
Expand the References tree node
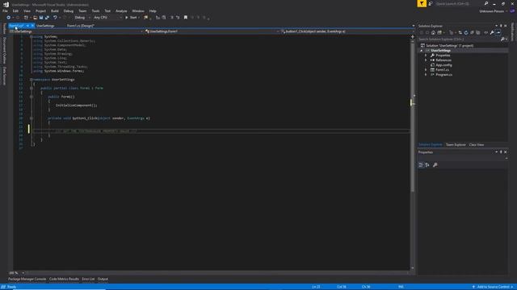pos(426,60)
